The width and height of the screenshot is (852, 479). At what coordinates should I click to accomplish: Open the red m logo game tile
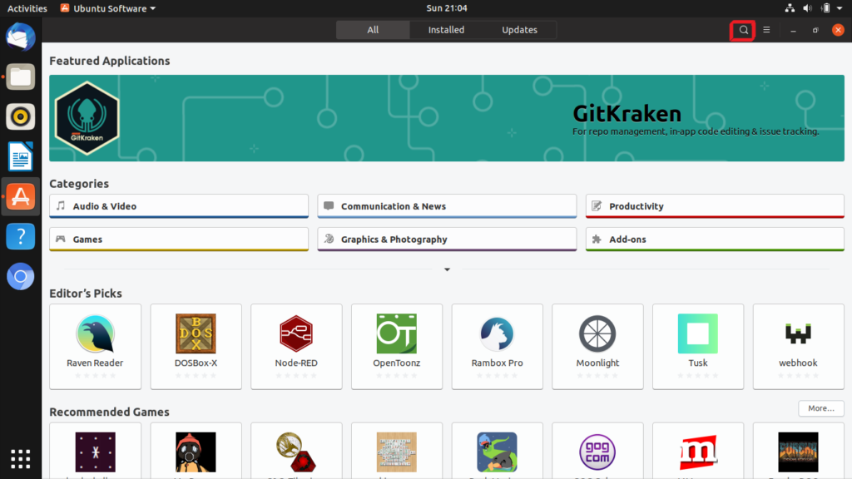[x=698, y=452]
